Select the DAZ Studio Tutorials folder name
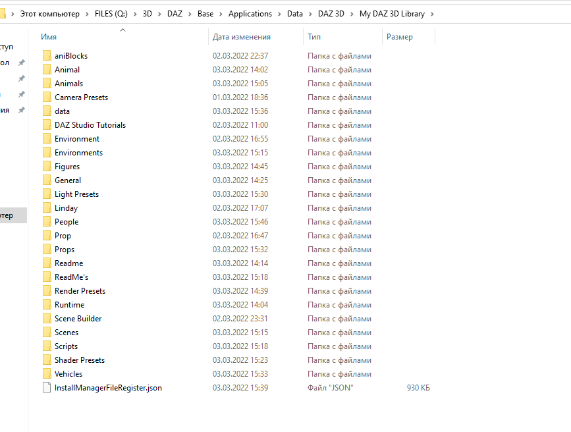The width and height of the screenshot is (571, 432). (x=90, y=125)
